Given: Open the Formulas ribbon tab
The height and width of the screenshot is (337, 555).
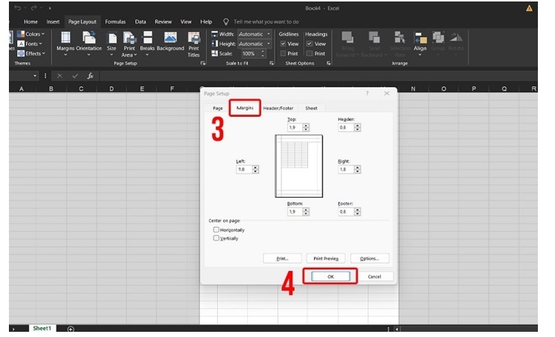Looking at the screenshot, I should 115,22.
